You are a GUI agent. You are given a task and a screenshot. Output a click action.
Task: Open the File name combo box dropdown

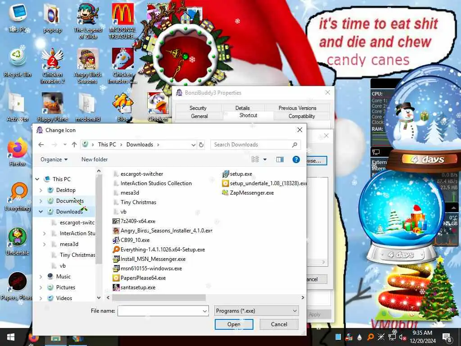(205, 311)
